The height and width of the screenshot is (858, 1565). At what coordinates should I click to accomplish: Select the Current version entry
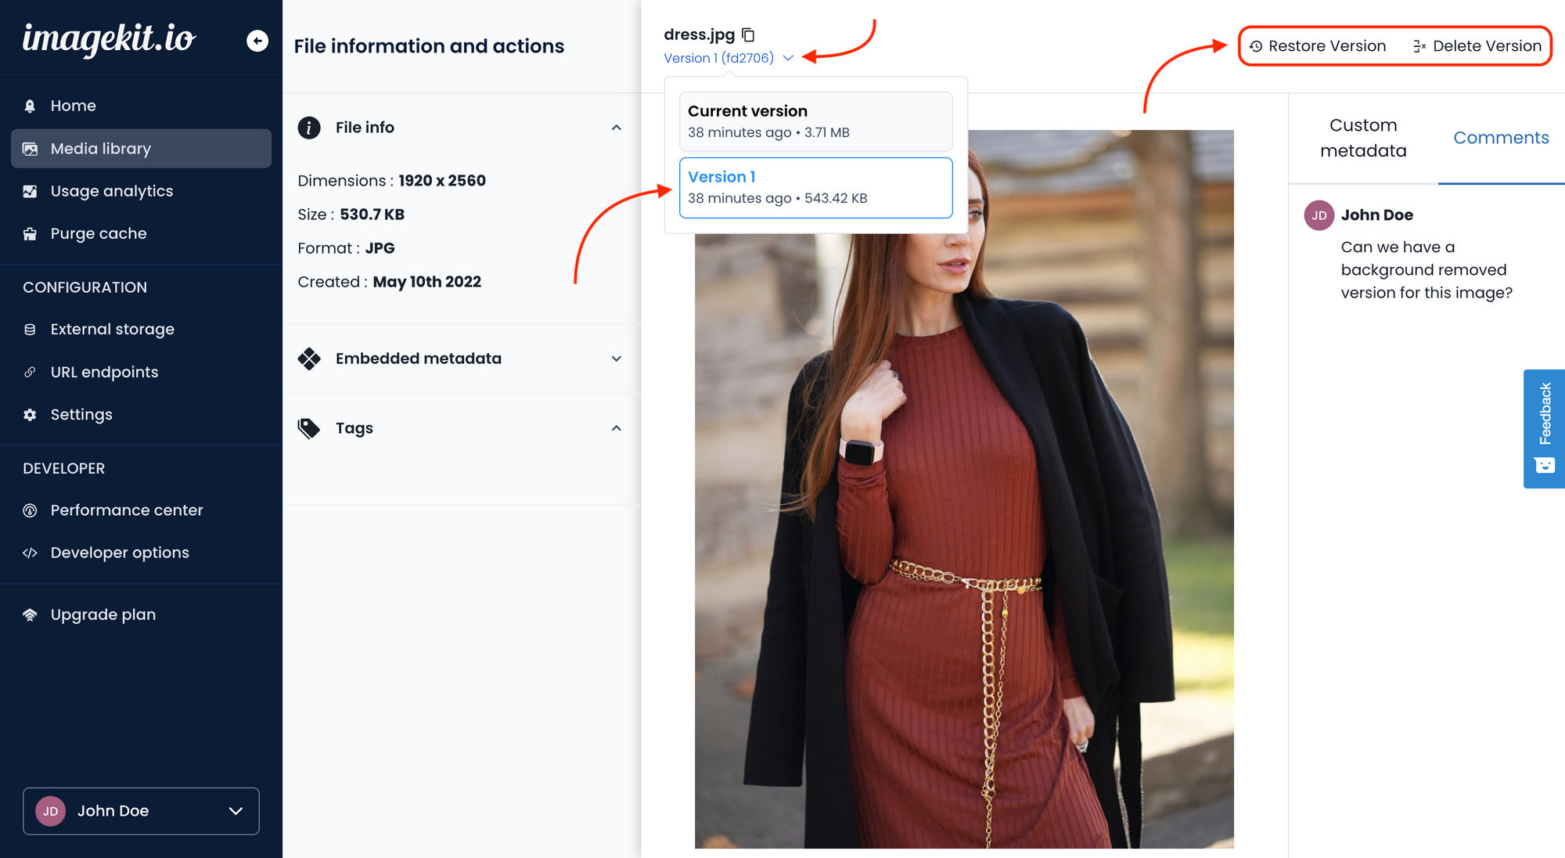[816, 121]
